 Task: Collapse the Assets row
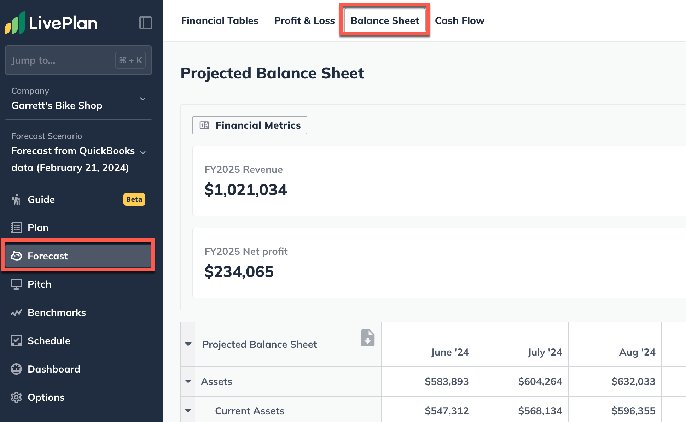(x=188, y=381)
